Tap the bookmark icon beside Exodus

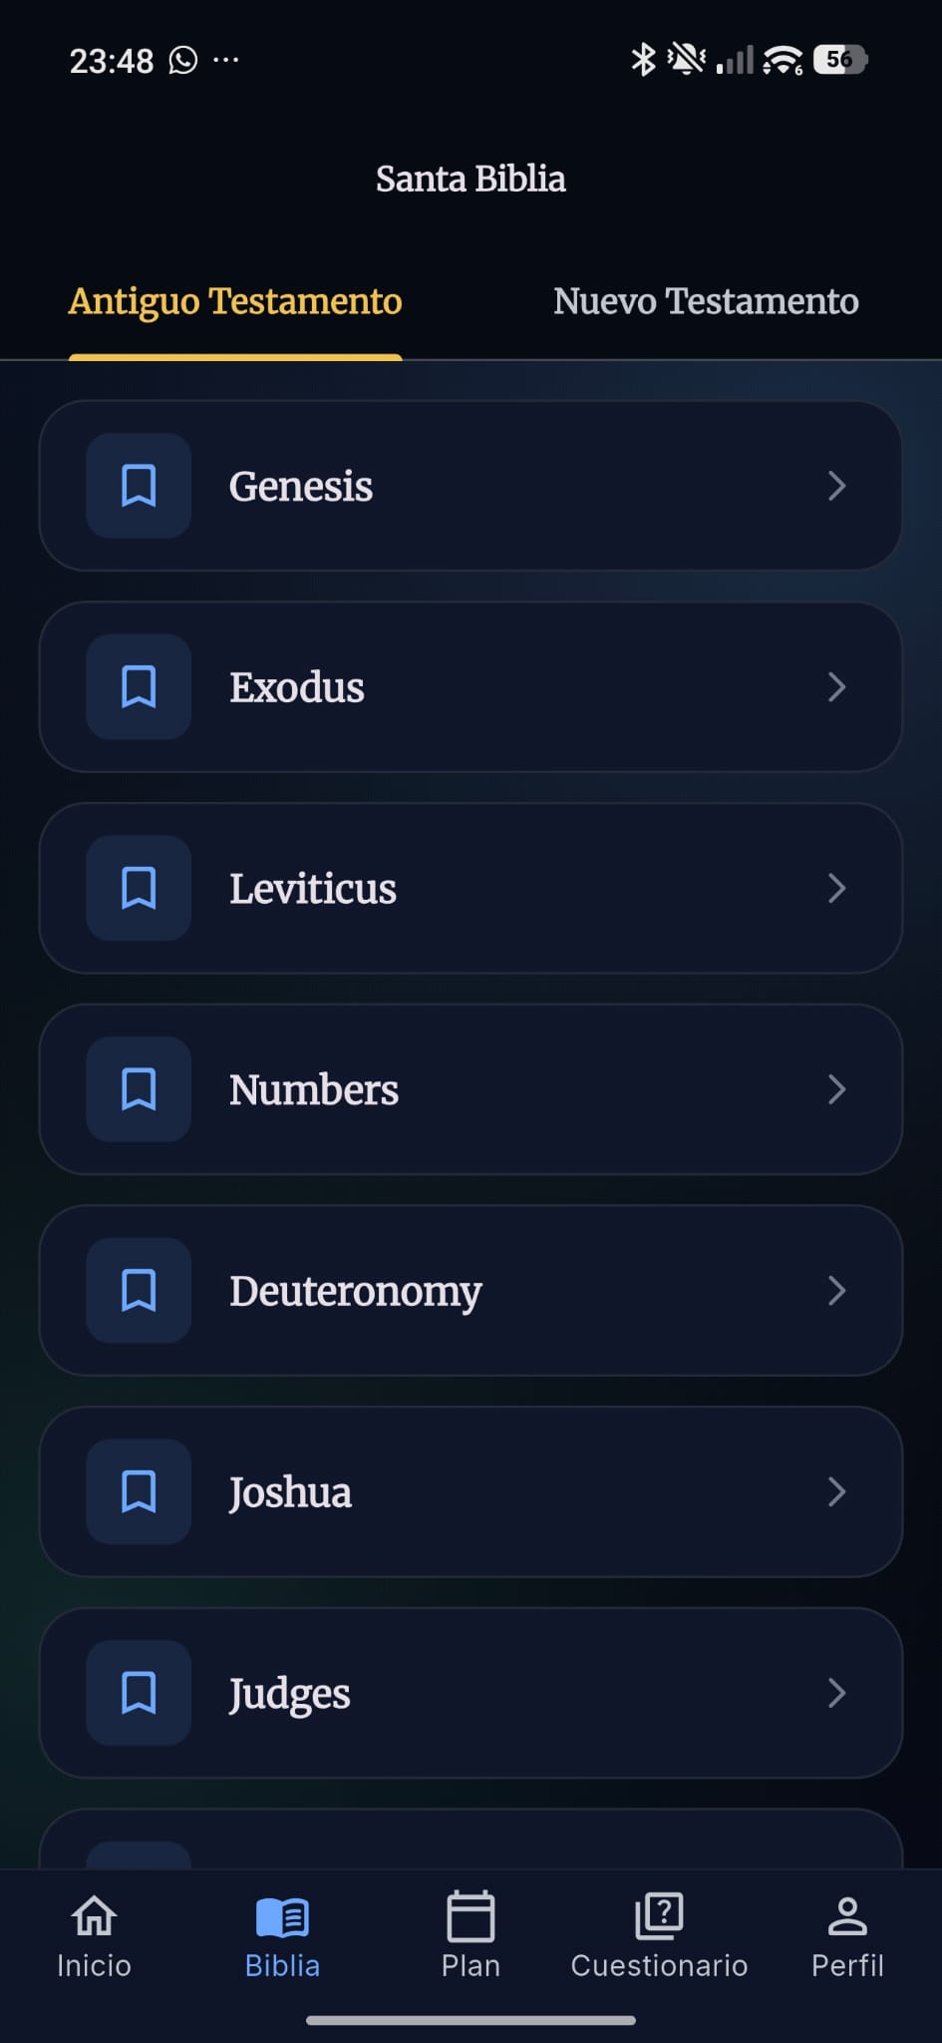click(x=139, y=687)
